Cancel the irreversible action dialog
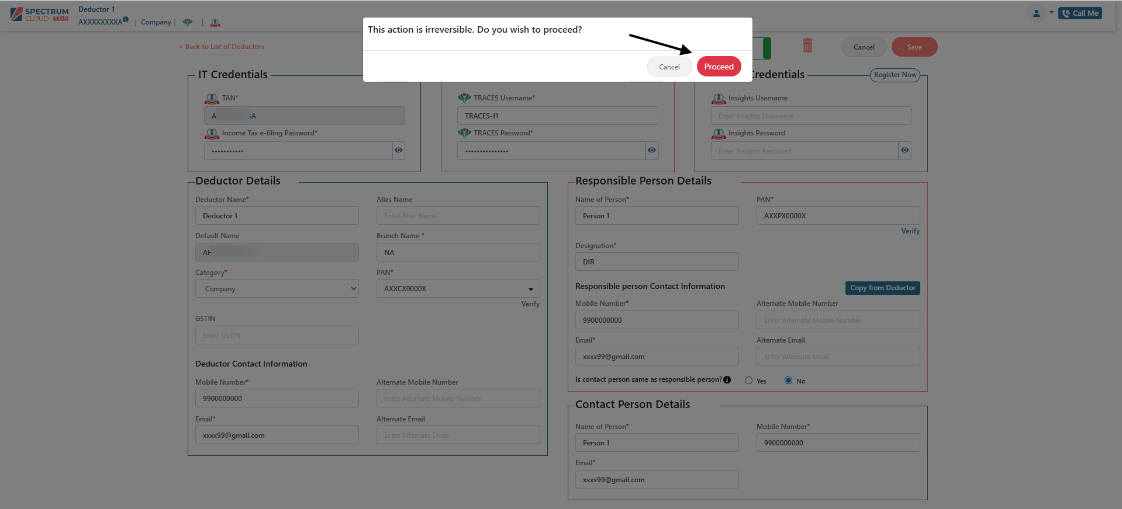The image size is (1122, 509). coord(669,67)
